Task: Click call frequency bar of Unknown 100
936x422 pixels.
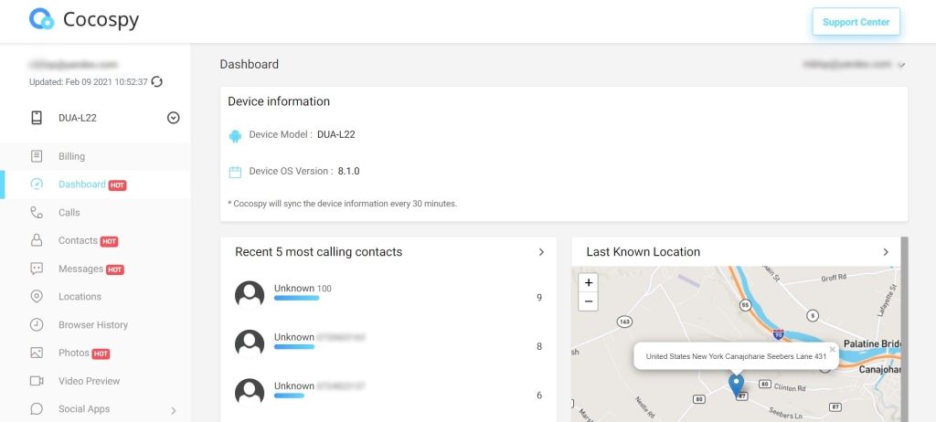Action: tap(297, 298)
